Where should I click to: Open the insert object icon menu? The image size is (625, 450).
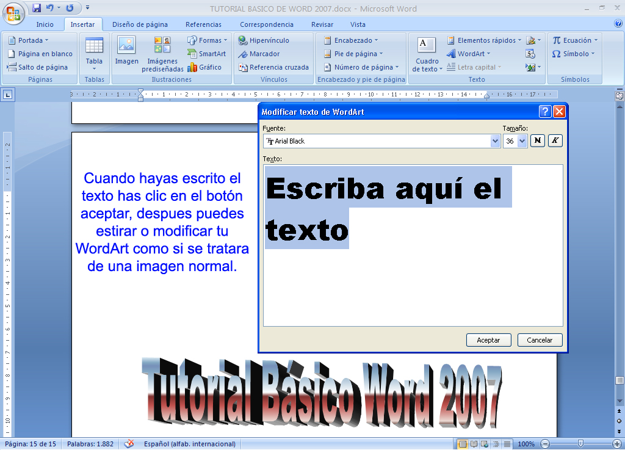click(x=533, y=67)
